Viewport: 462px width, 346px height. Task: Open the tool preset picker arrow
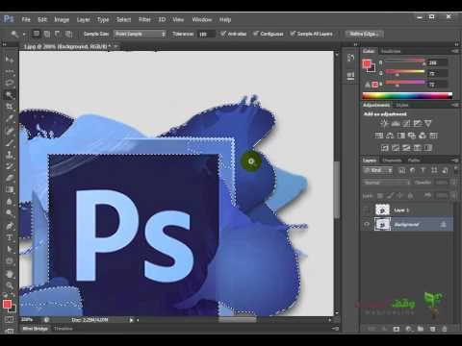click(24, 34)
